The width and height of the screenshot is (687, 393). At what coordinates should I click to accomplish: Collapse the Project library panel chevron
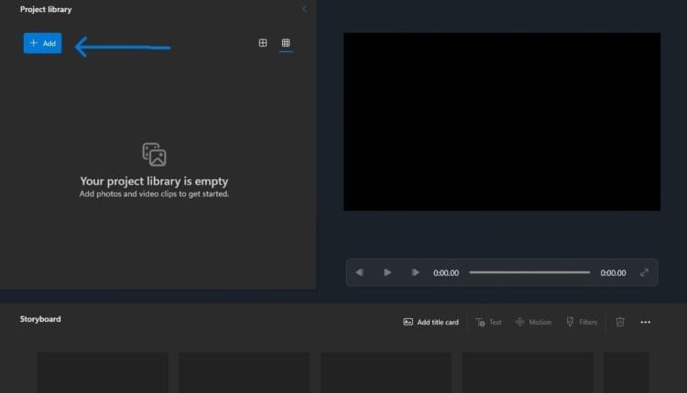(x=304, y=9)
